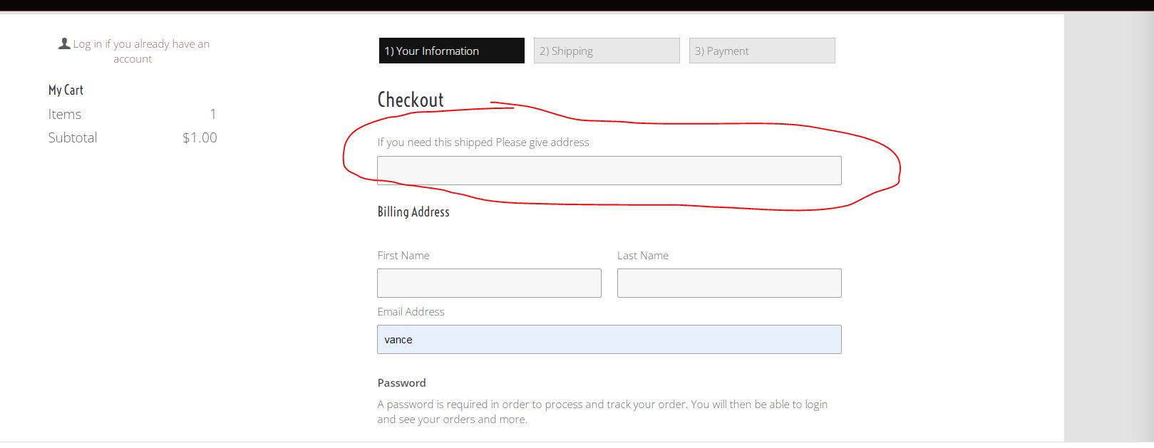
Task: Click into the First Name field
Action: pos(489,283)
